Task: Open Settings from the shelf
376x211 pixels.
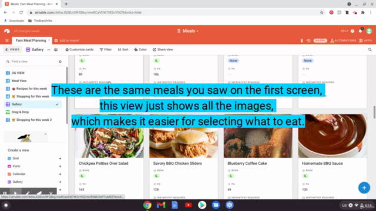Action: pos(230,205)
